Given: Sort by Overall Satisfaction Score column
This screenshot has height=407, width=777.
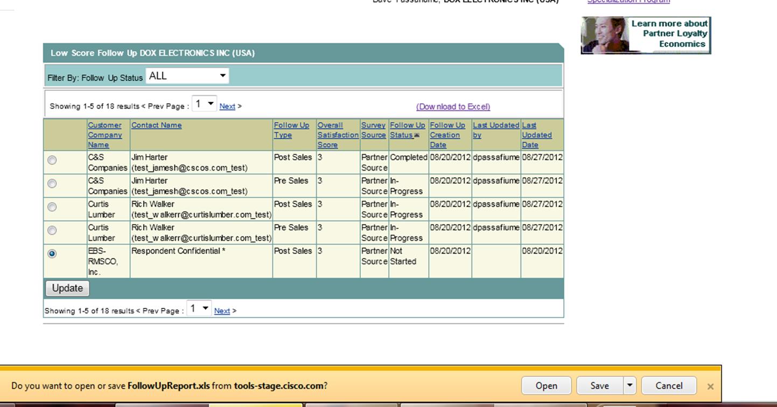Looking at the screenshot, I should point(338,135).
